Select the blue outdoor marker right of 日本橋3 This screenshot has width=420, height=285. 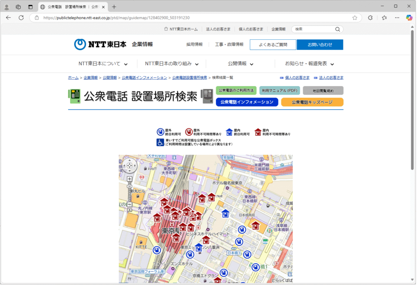[247, 254]
